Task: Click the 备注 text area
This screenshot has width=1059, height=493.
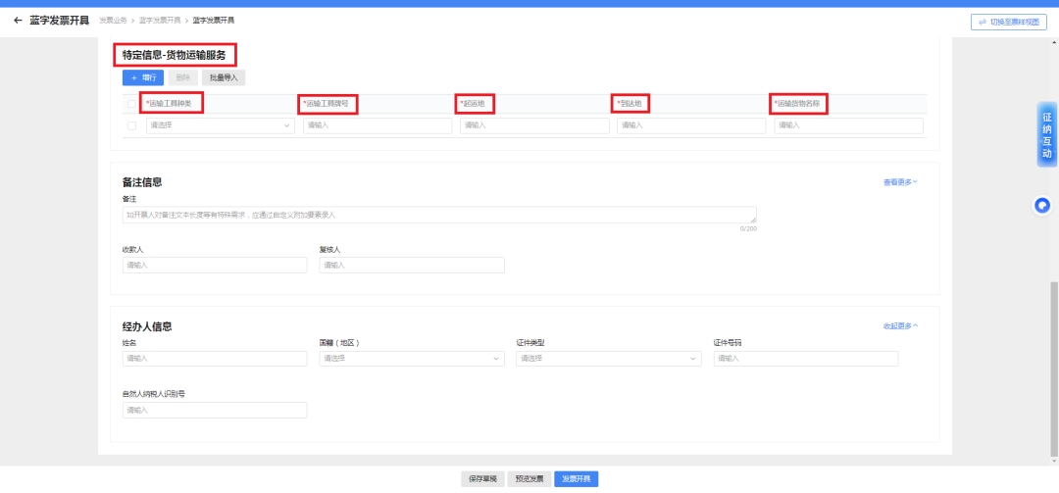Action: (439, 215)
